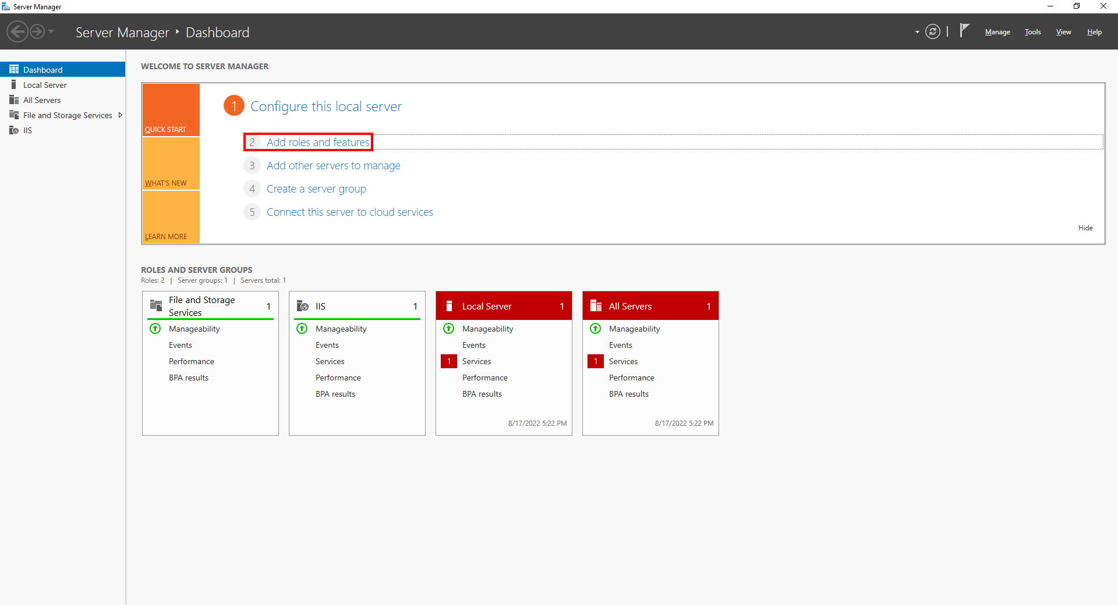This screenshot has width=1118, height=605.
Task: Click the Dashboard sidebar icon
Action: coord(14,69)
